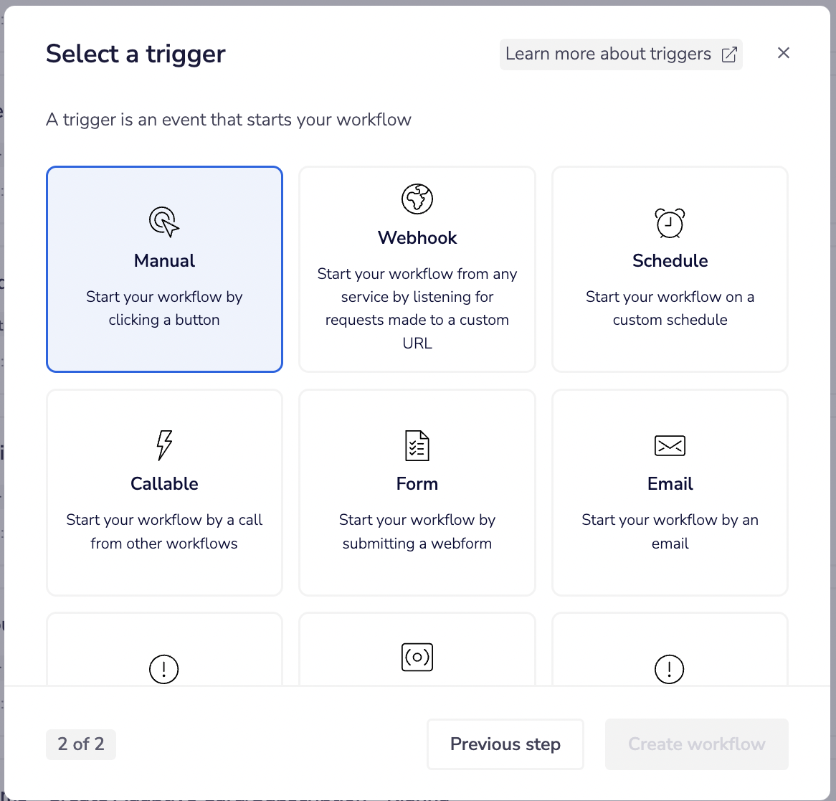Click the "Previous step" button
The height and width of the screenshot is (801, 836).
(x=505, y=744)
